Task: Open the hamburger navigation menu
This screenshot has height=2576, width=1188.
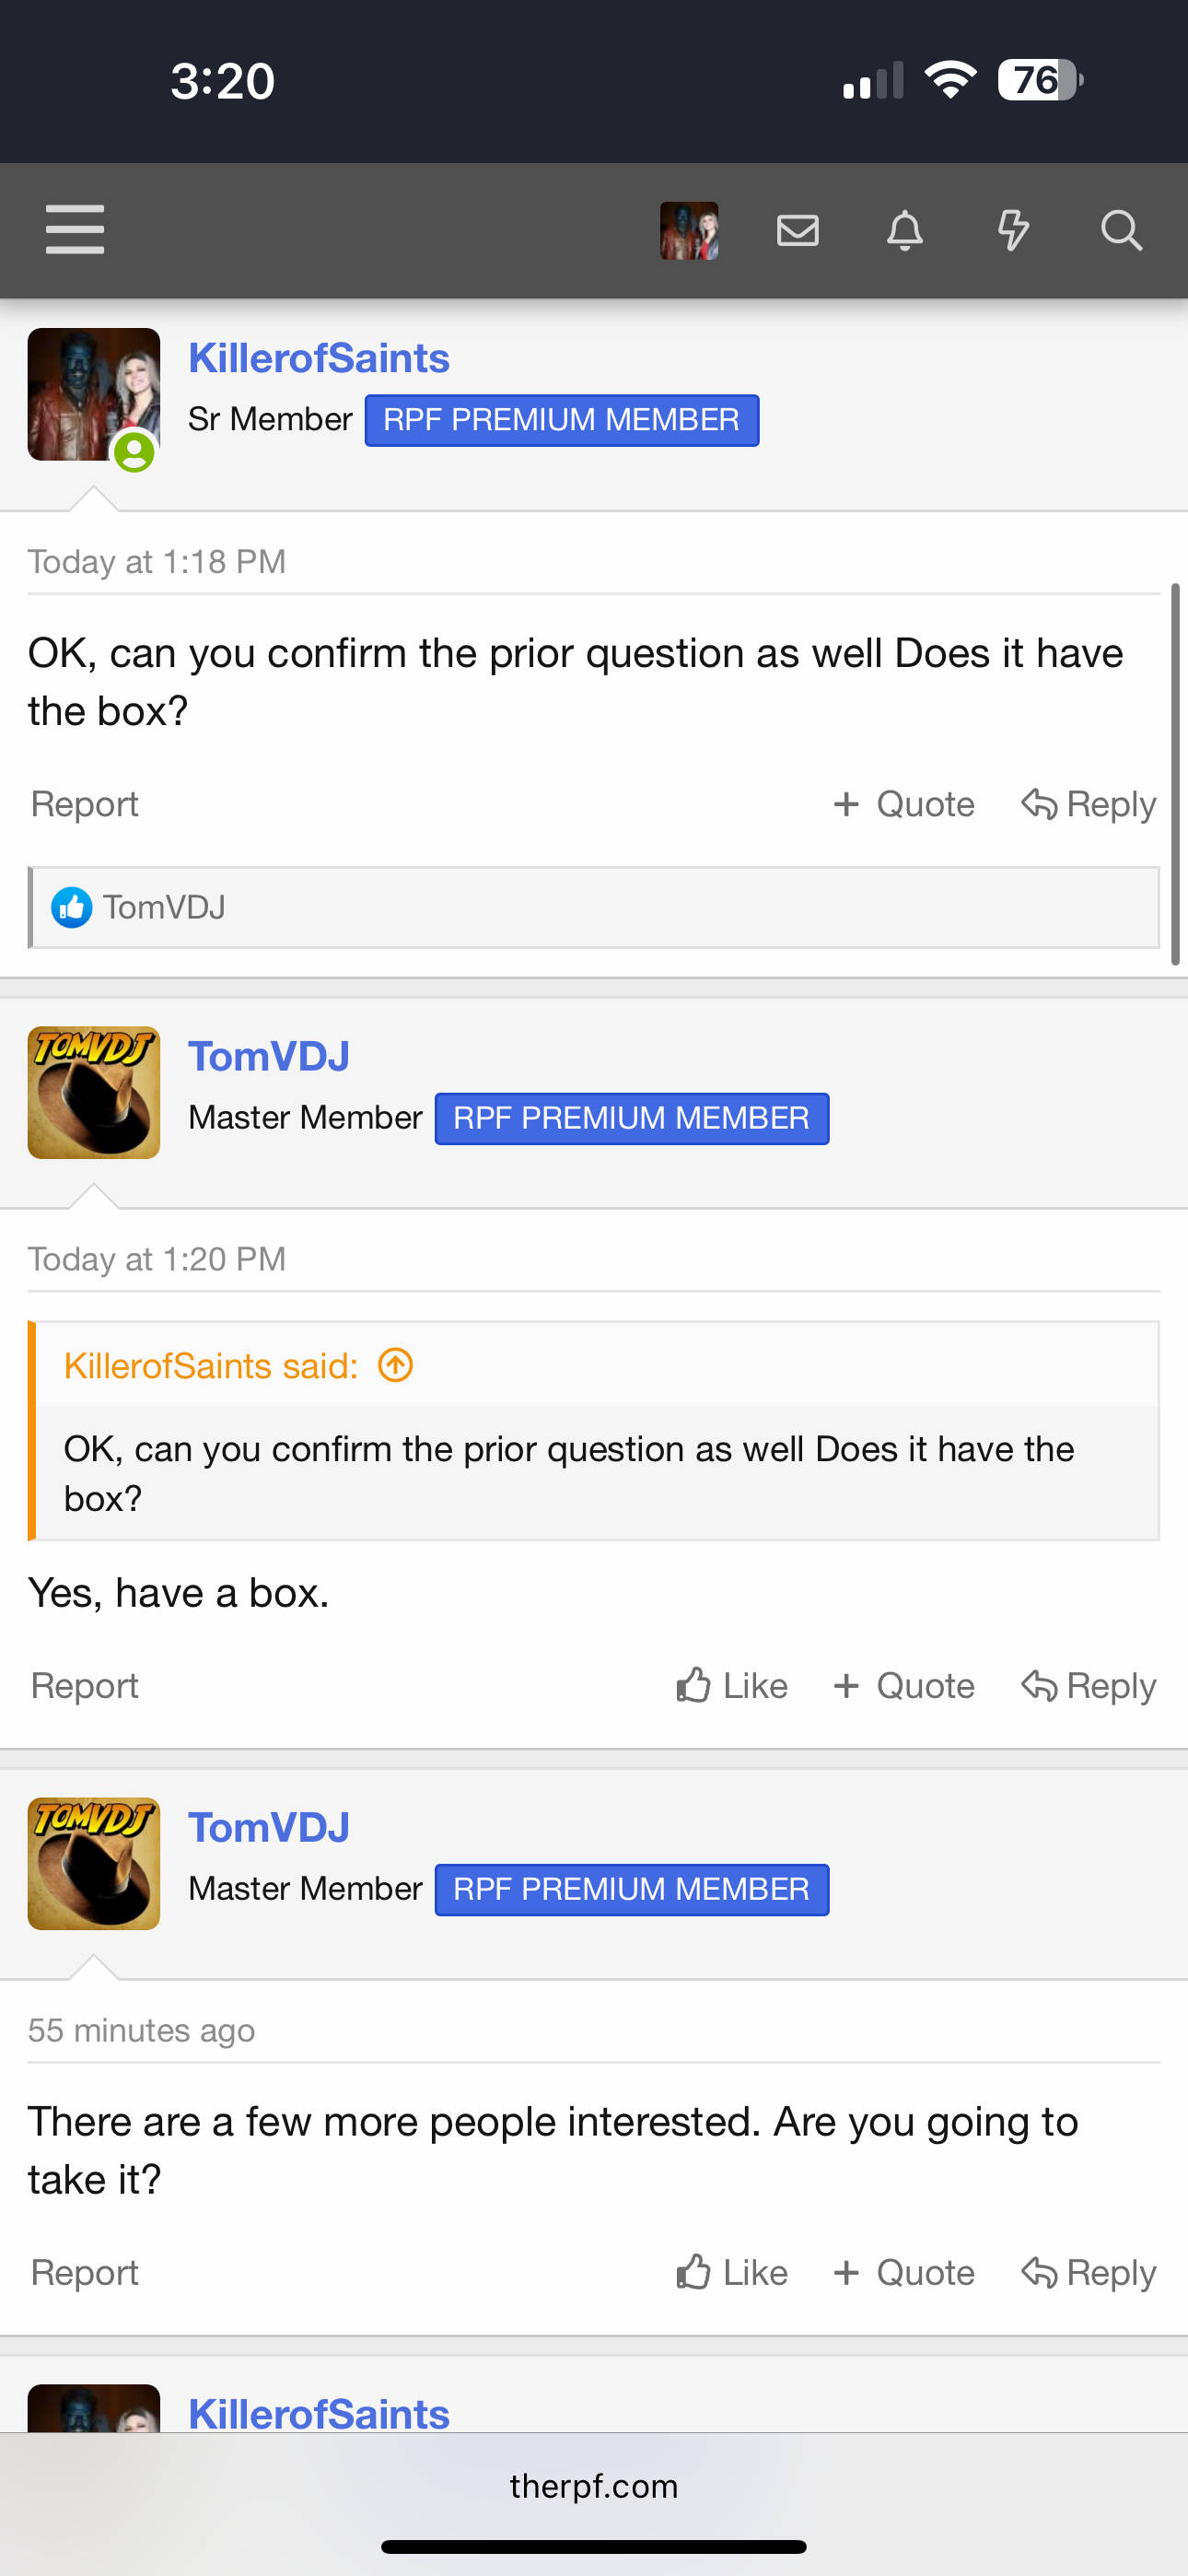Action: click(75, 230)
